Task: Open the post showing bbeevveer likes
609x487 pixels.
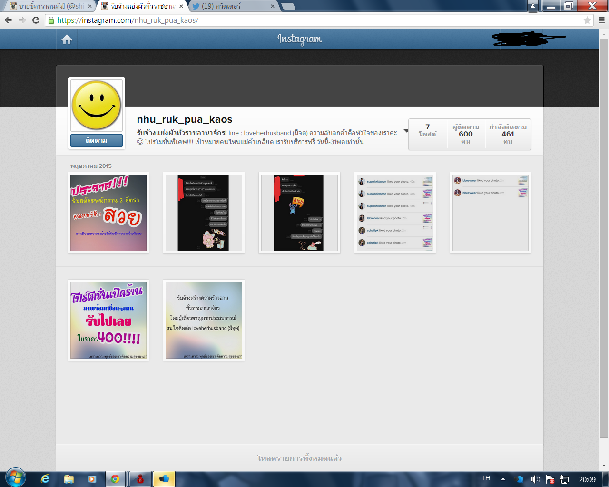Action: (x=491, y=213)
